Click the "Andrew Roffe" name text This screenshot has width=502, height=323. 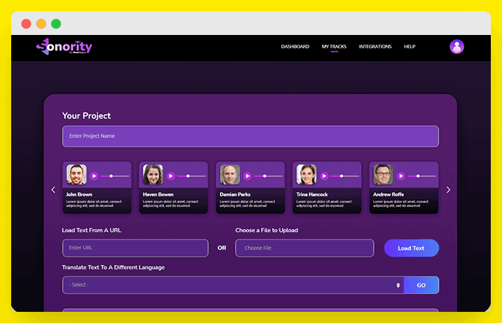click(389, 194)
